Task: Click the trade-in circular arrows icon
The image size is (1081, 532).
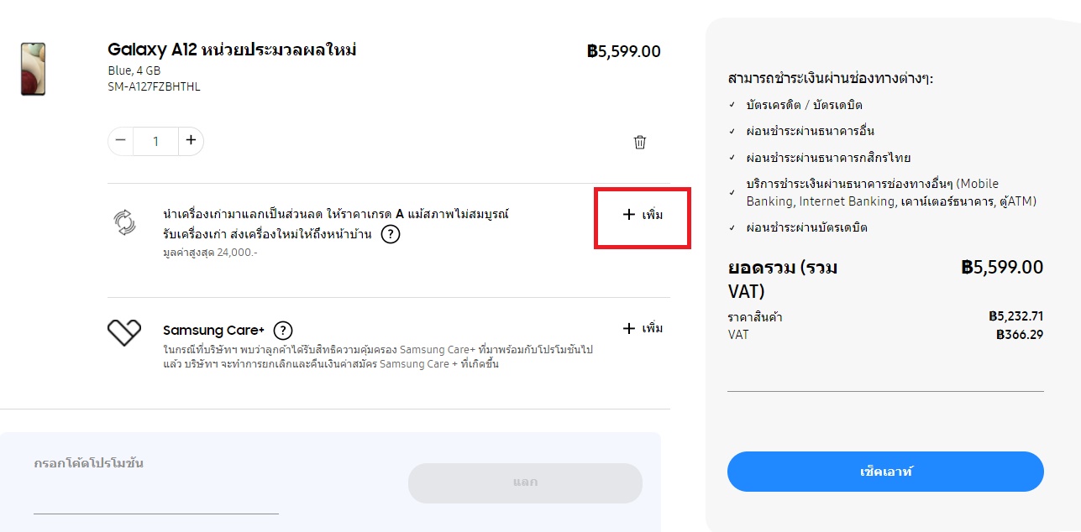Action: (x=124, y=222)
